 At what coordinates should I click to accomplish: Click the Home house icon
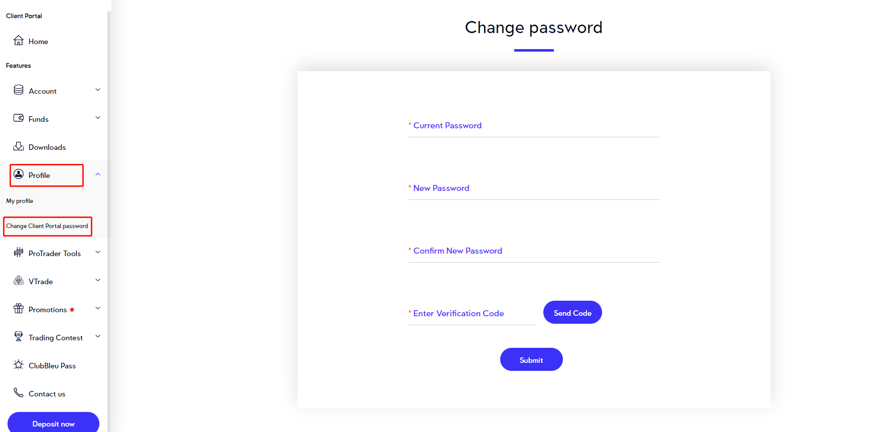coord(19,41)
